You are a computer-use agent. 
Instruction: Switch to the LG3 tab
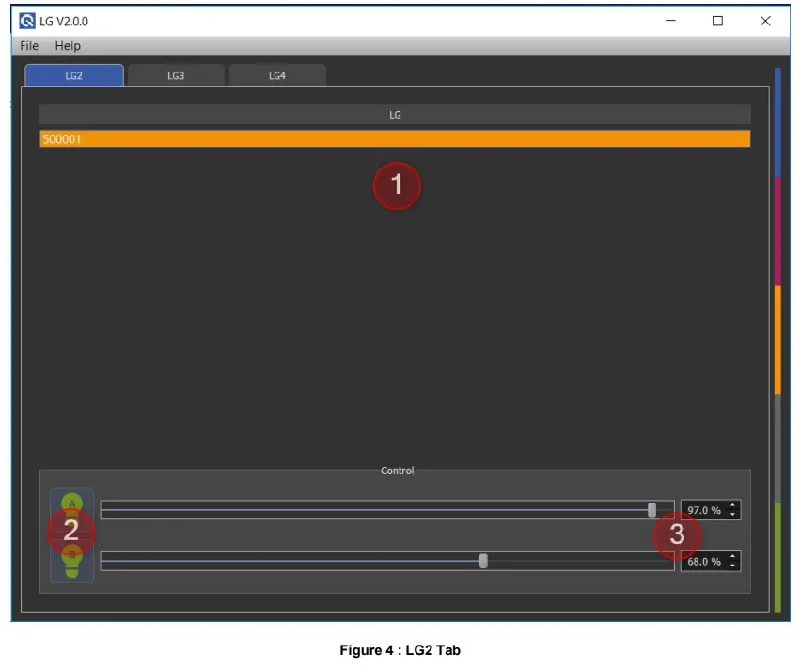coord(175,75)
